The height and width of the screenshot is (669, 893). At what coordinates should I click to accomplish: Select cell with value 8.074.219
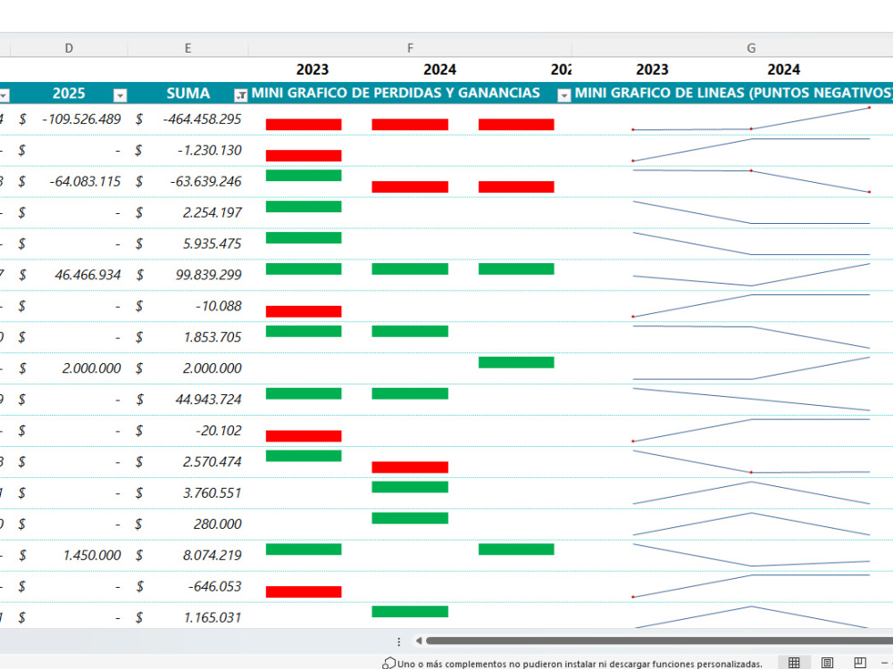pyautogui.click(x=188, y=556)
